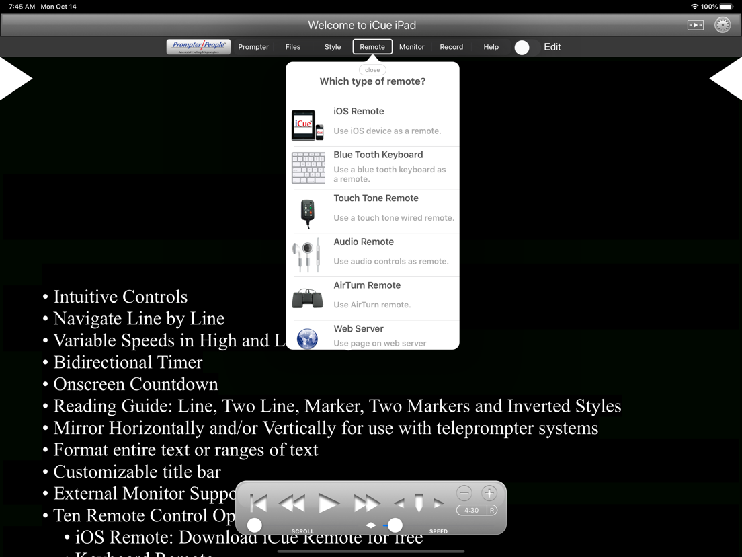Click 'Use audio controls as remote.' text
Screen dimensions: 742x557
click(x=391, y=261)
